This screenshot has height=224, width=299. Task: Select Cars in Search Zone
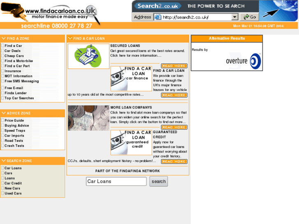[x=8, y=173]
